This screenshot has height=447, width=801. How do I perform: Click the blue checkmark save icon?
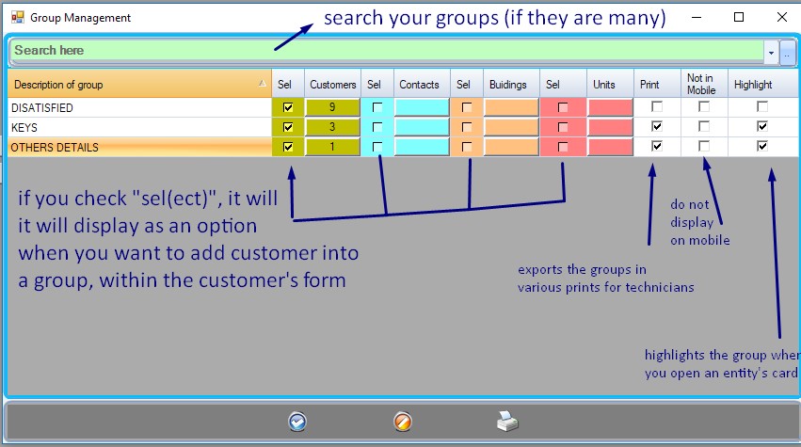point(297,422)
